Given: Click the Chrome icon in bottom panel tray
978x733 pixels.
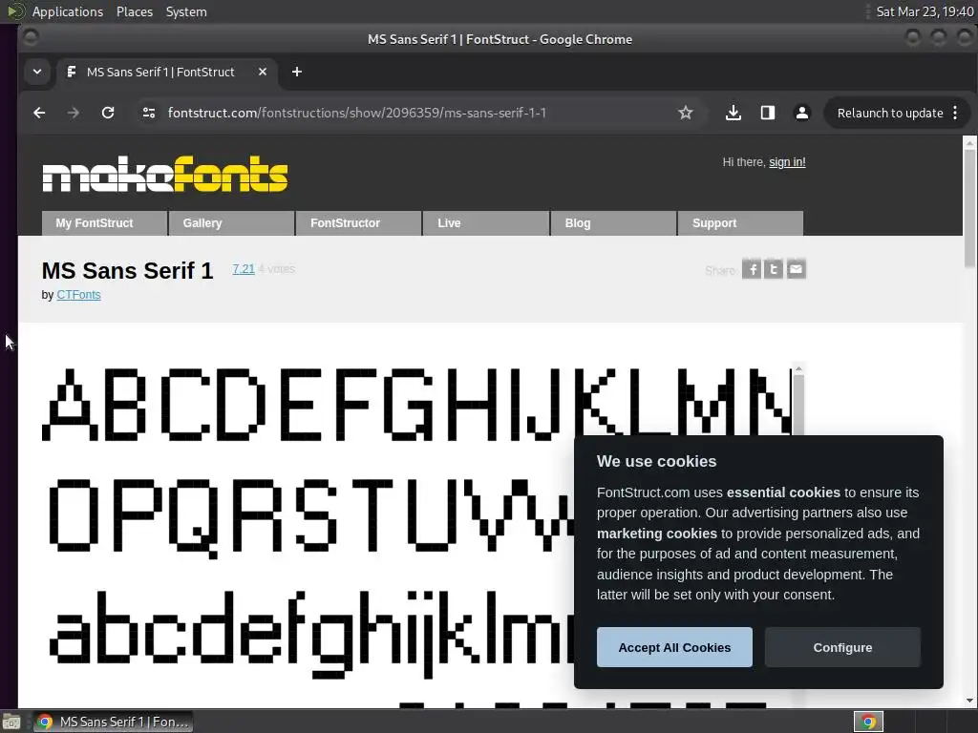Looking at the screenshot, I should pos(868,722).
